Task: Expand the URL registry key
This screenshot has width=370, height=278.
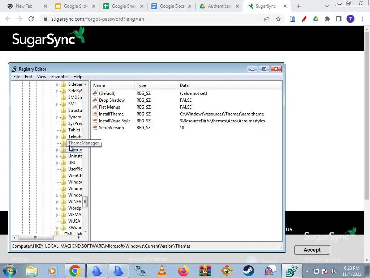Action: (x=57, y=163)
